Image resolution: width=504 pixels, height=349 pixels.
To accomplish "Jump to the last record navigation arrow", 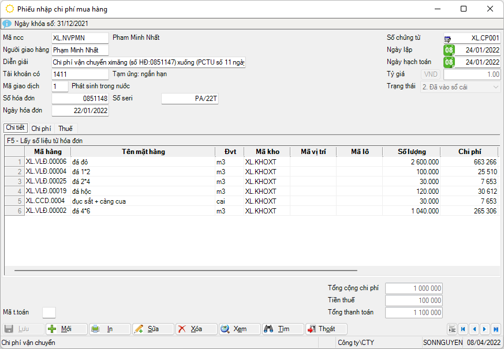I will (x=495, y=329).
